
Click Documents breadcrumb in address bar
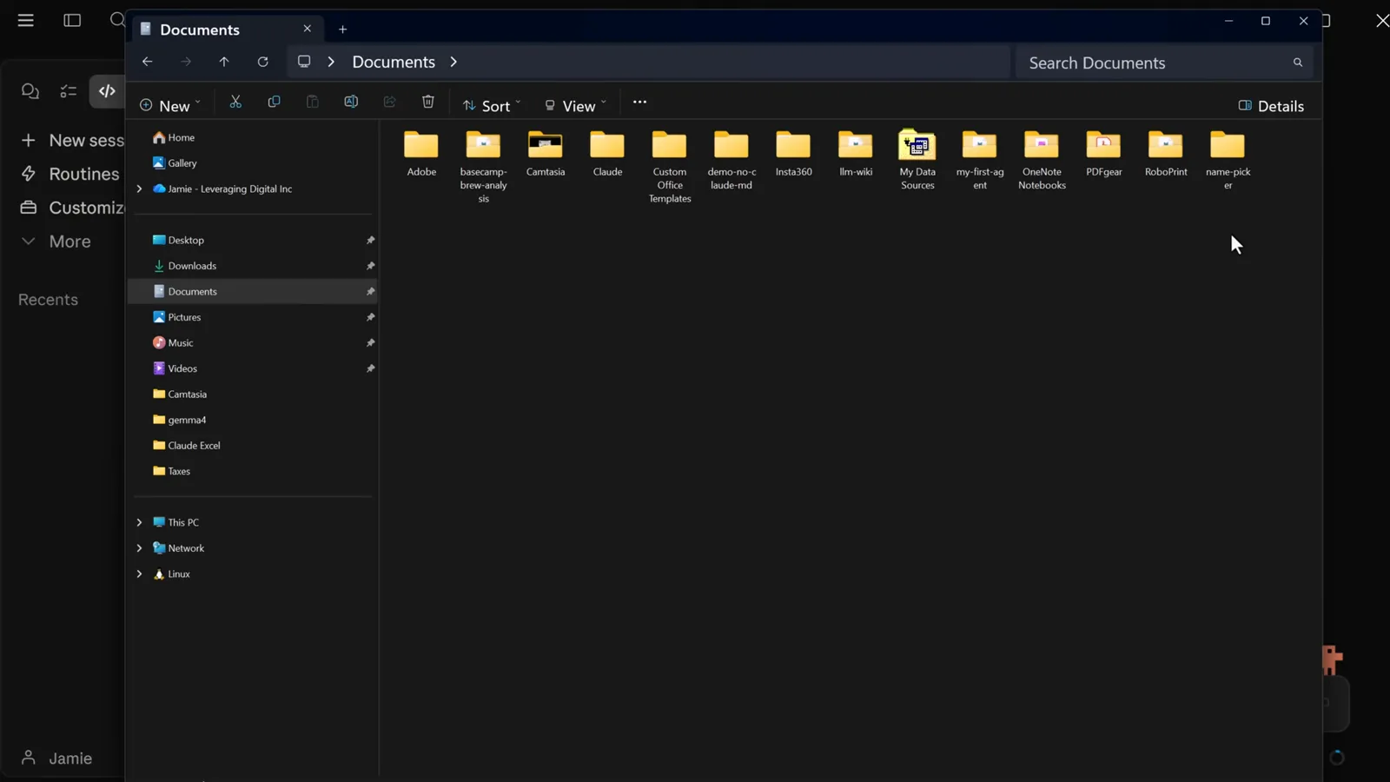394,62
